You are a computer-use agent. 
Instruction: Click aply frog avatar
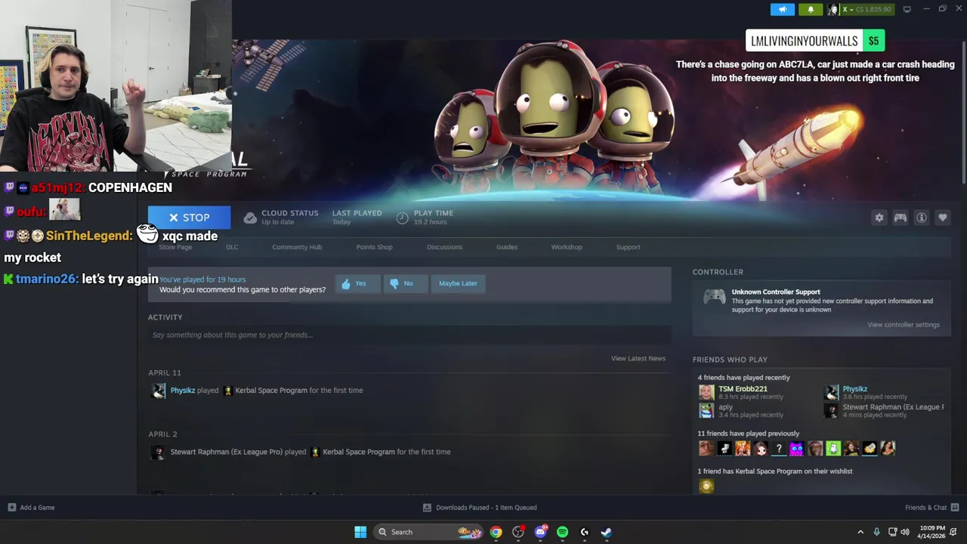point(706,410)
